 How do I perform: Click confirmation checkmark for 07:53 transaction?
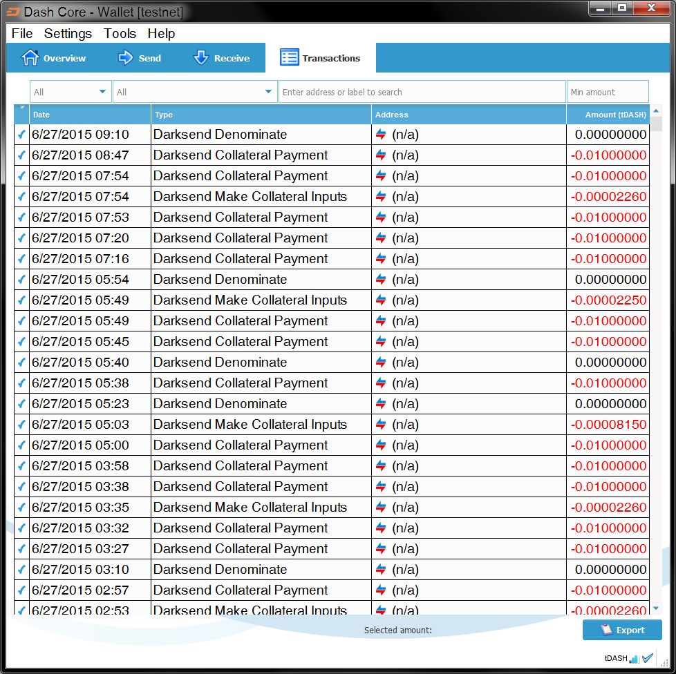click(x=21, y=218)
